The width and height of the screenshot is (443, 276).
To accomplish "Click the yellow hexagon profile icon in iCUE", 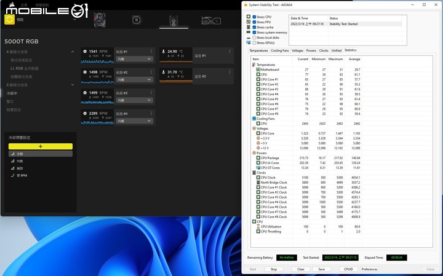I will pos(9,20).
